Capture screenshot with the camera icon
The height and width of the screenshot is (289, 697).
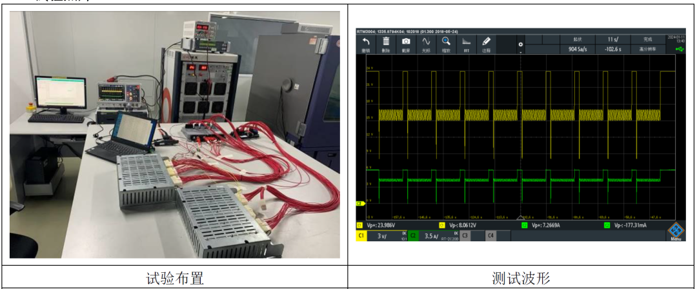tap(406, 43)
